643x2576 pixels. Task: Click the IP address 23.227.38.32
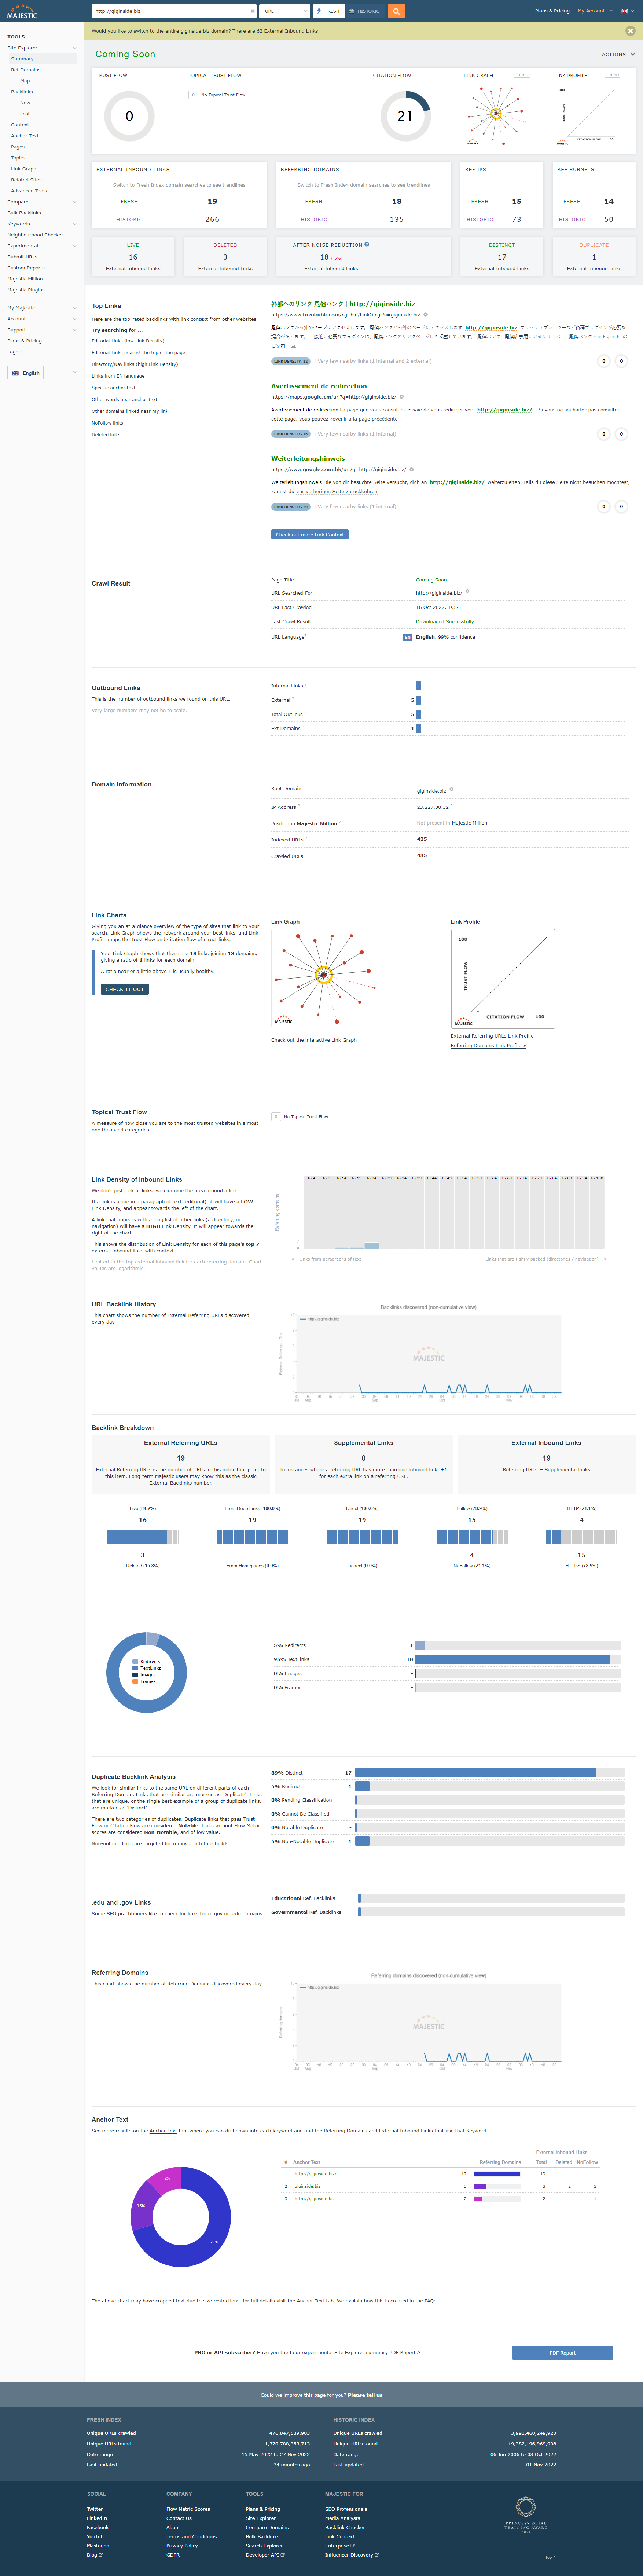coord(433,807)
